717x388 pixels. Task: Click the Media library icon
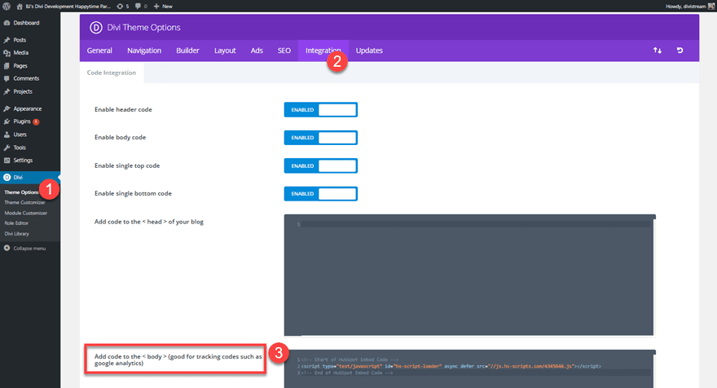[7, 53]
